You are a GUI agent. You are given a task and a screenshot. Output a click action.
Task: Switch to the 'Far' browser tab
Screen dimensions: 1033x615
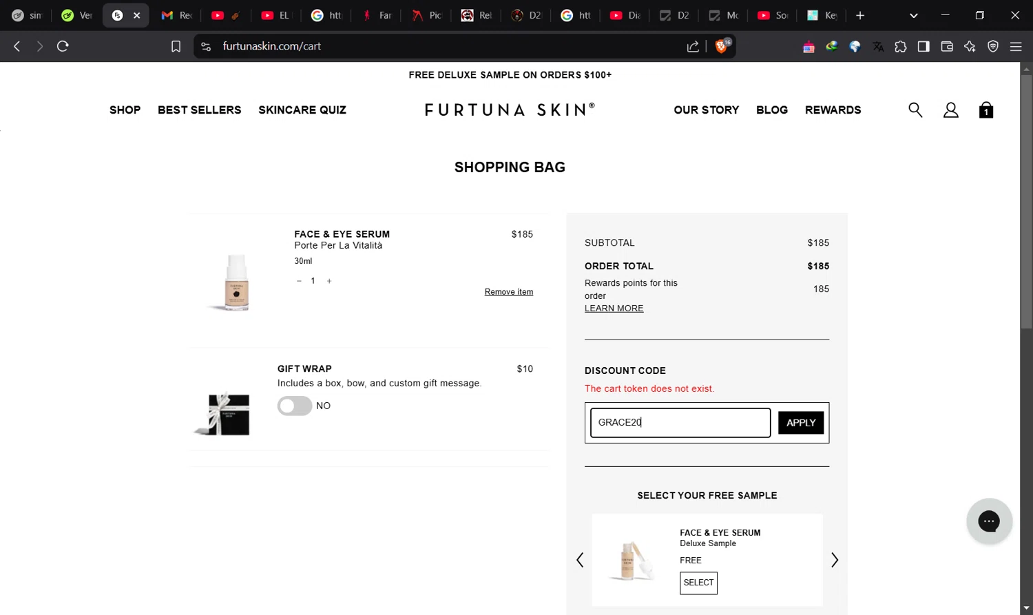pos(377,15)
